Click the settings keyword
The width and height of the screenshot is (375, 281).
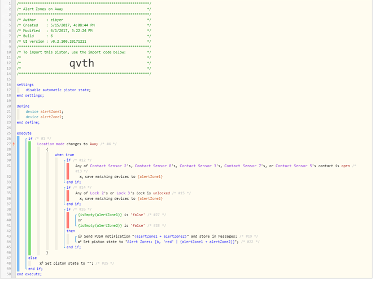click(25, 84)
